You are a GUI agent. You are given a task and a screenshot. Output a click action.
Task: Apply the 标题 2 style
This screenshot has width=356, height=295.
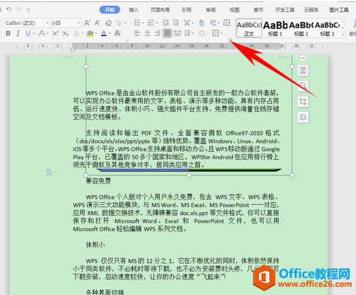(301, 28)
